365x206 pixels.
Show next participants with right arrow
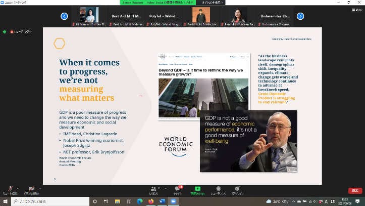tap(300, 16)
